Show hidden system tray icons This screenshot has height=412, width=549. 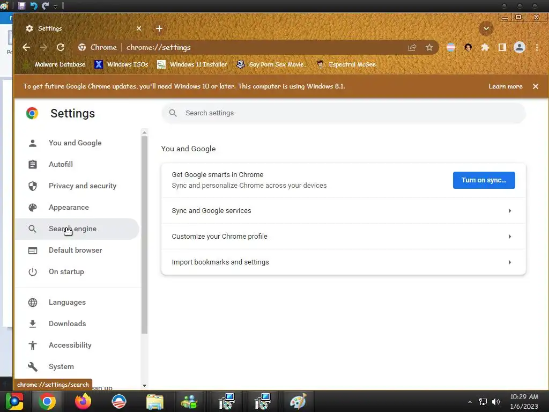tap(470, 402)
